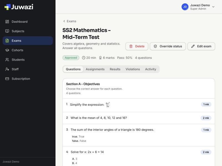Click the Section A - Objectives heading
The image size is (222, 166).
[x=83, y=84]
